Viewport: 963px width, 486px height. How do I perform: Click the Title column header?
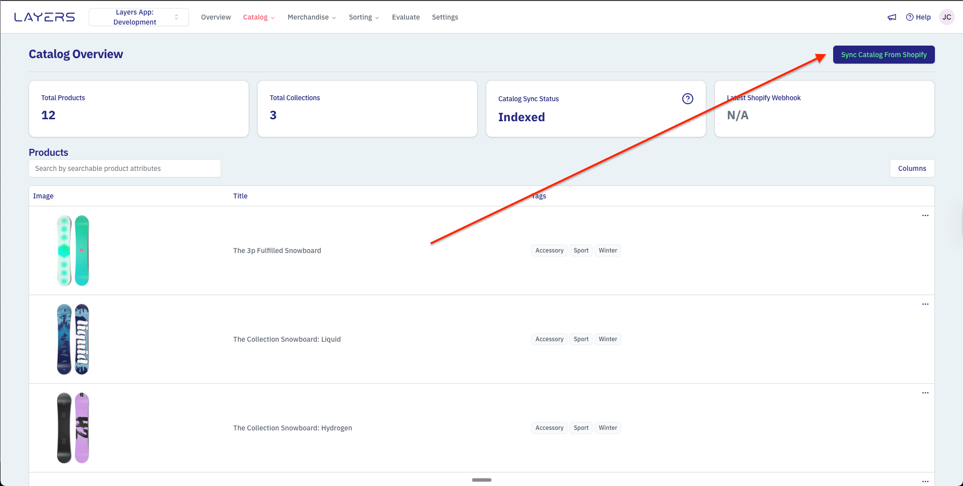click(x=240, y=196)
